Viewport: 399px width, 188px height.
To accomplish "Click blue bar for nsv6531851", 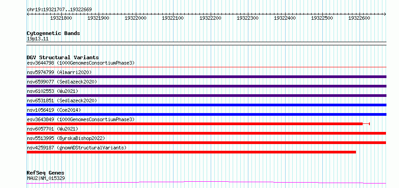I will click(x=206, y=105).
